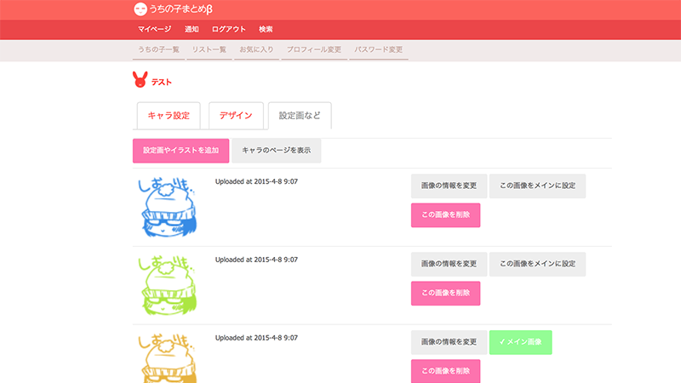Go to うちの子一覧 sub-navigation link

pyautogui.click(x=158, y=49)
